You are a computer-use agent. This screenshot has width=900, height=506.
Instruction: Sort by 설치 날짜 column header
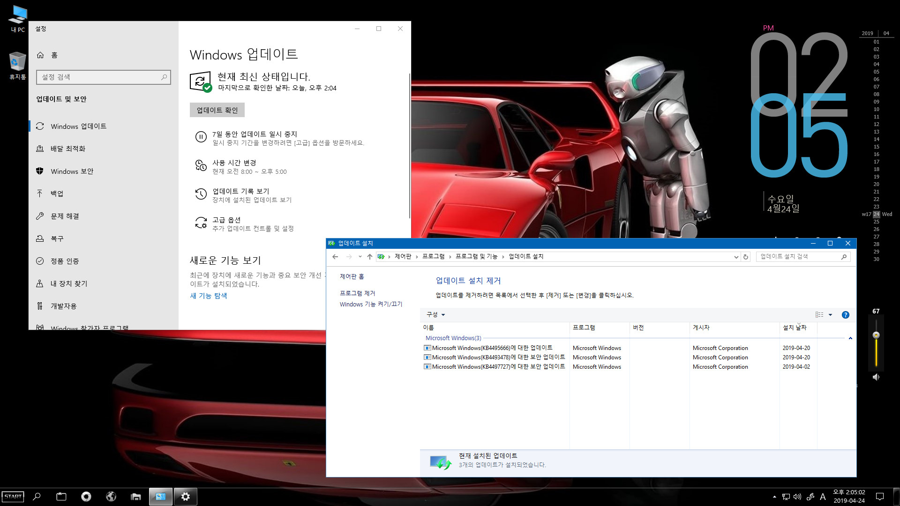pyautogui.click(x=798, y=327)
